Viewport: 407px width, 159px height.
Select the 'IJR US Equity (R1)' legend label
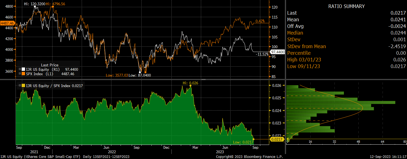point(43,69)
